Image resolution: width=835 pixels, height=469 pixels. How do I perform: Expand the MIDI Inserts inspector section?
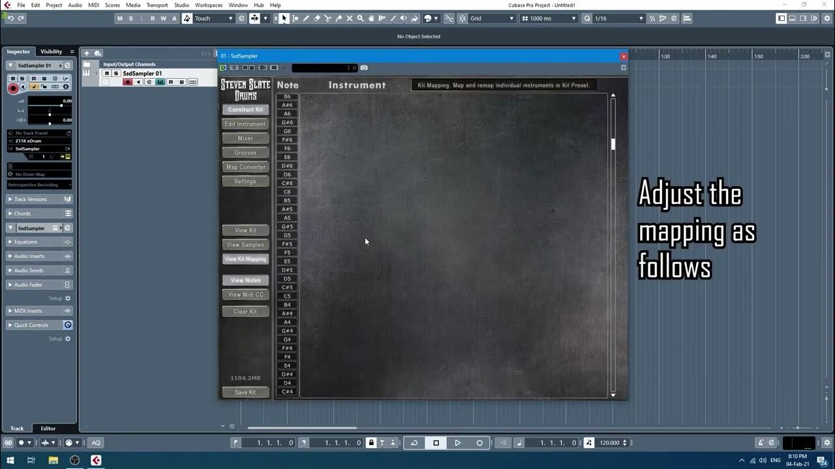click(x=39, y=311)
